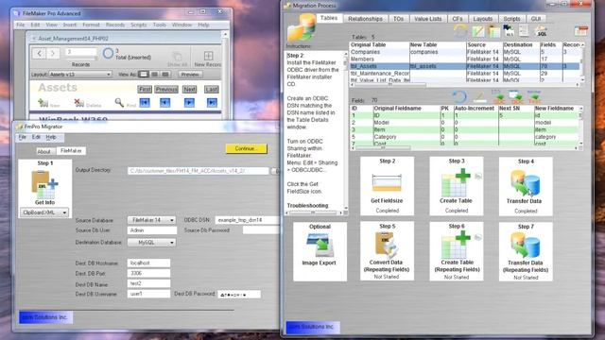This screenshot has width=605, height=340.
Task: Open the Records menu in FileMaker Pro
Action: [x=115, y=25]
